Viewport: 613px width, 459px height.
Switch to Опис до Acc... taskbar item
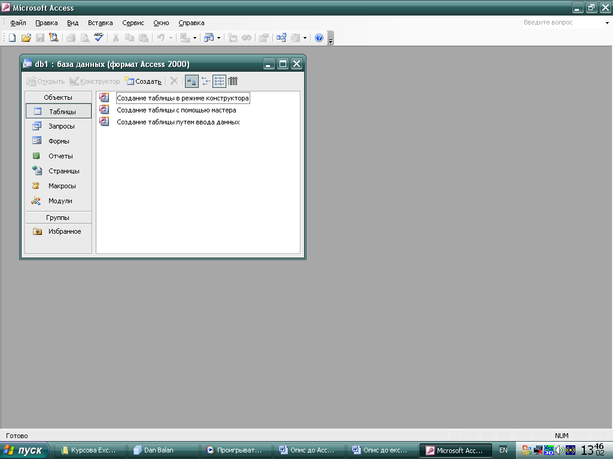pos(309,451)
